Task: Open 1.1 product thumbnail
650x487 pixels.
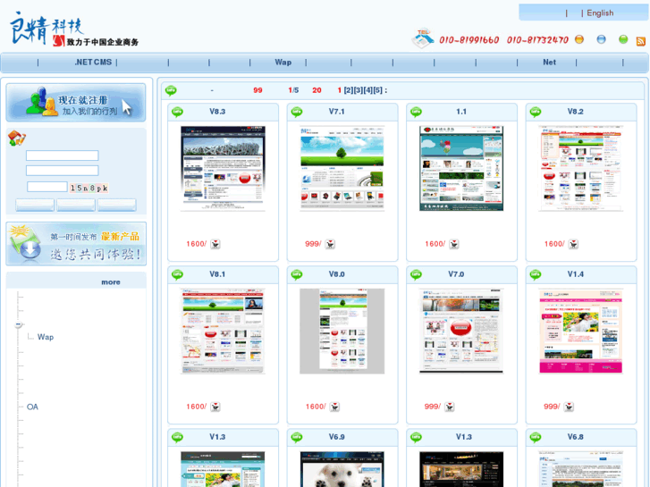Action: click(x=461, y=169)
